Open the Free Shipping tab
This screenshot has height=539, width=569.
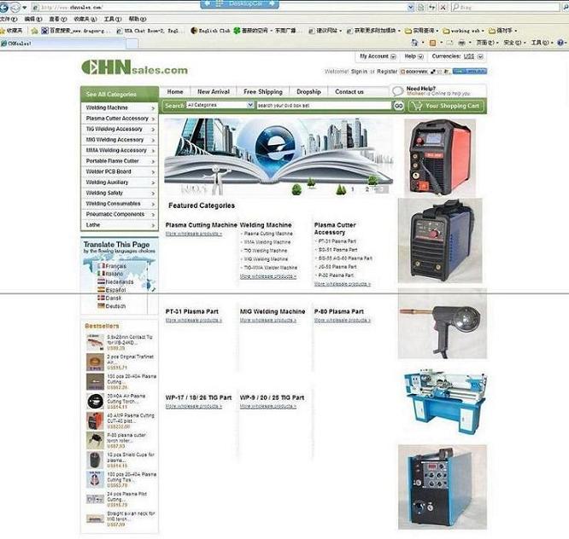[x=263, y=92]
